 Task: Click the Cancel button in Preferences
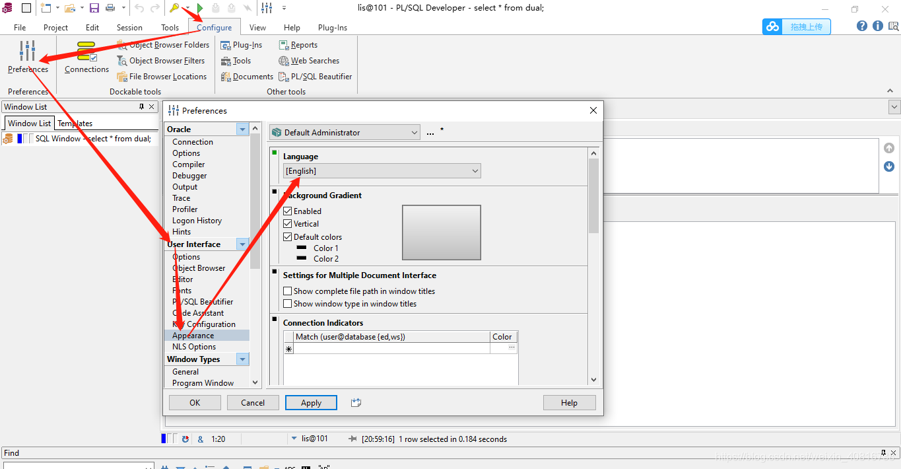click(253, 402)
